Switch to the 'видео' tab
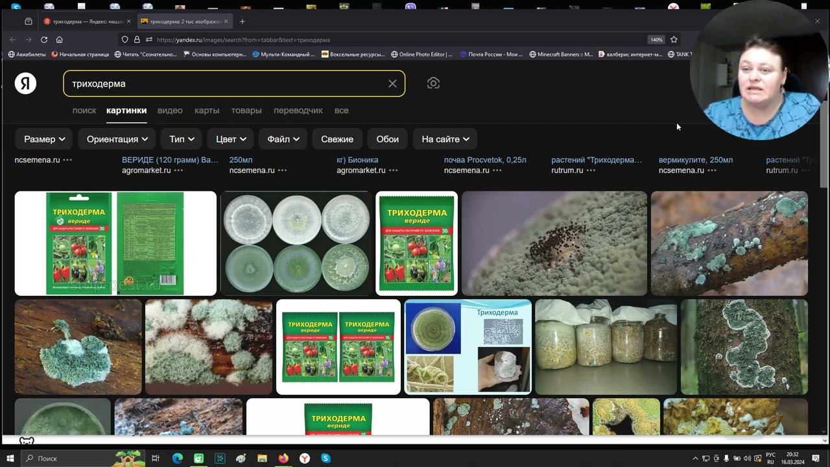The width and height of the screenshot is (830, 467). (x=170, y=110)
